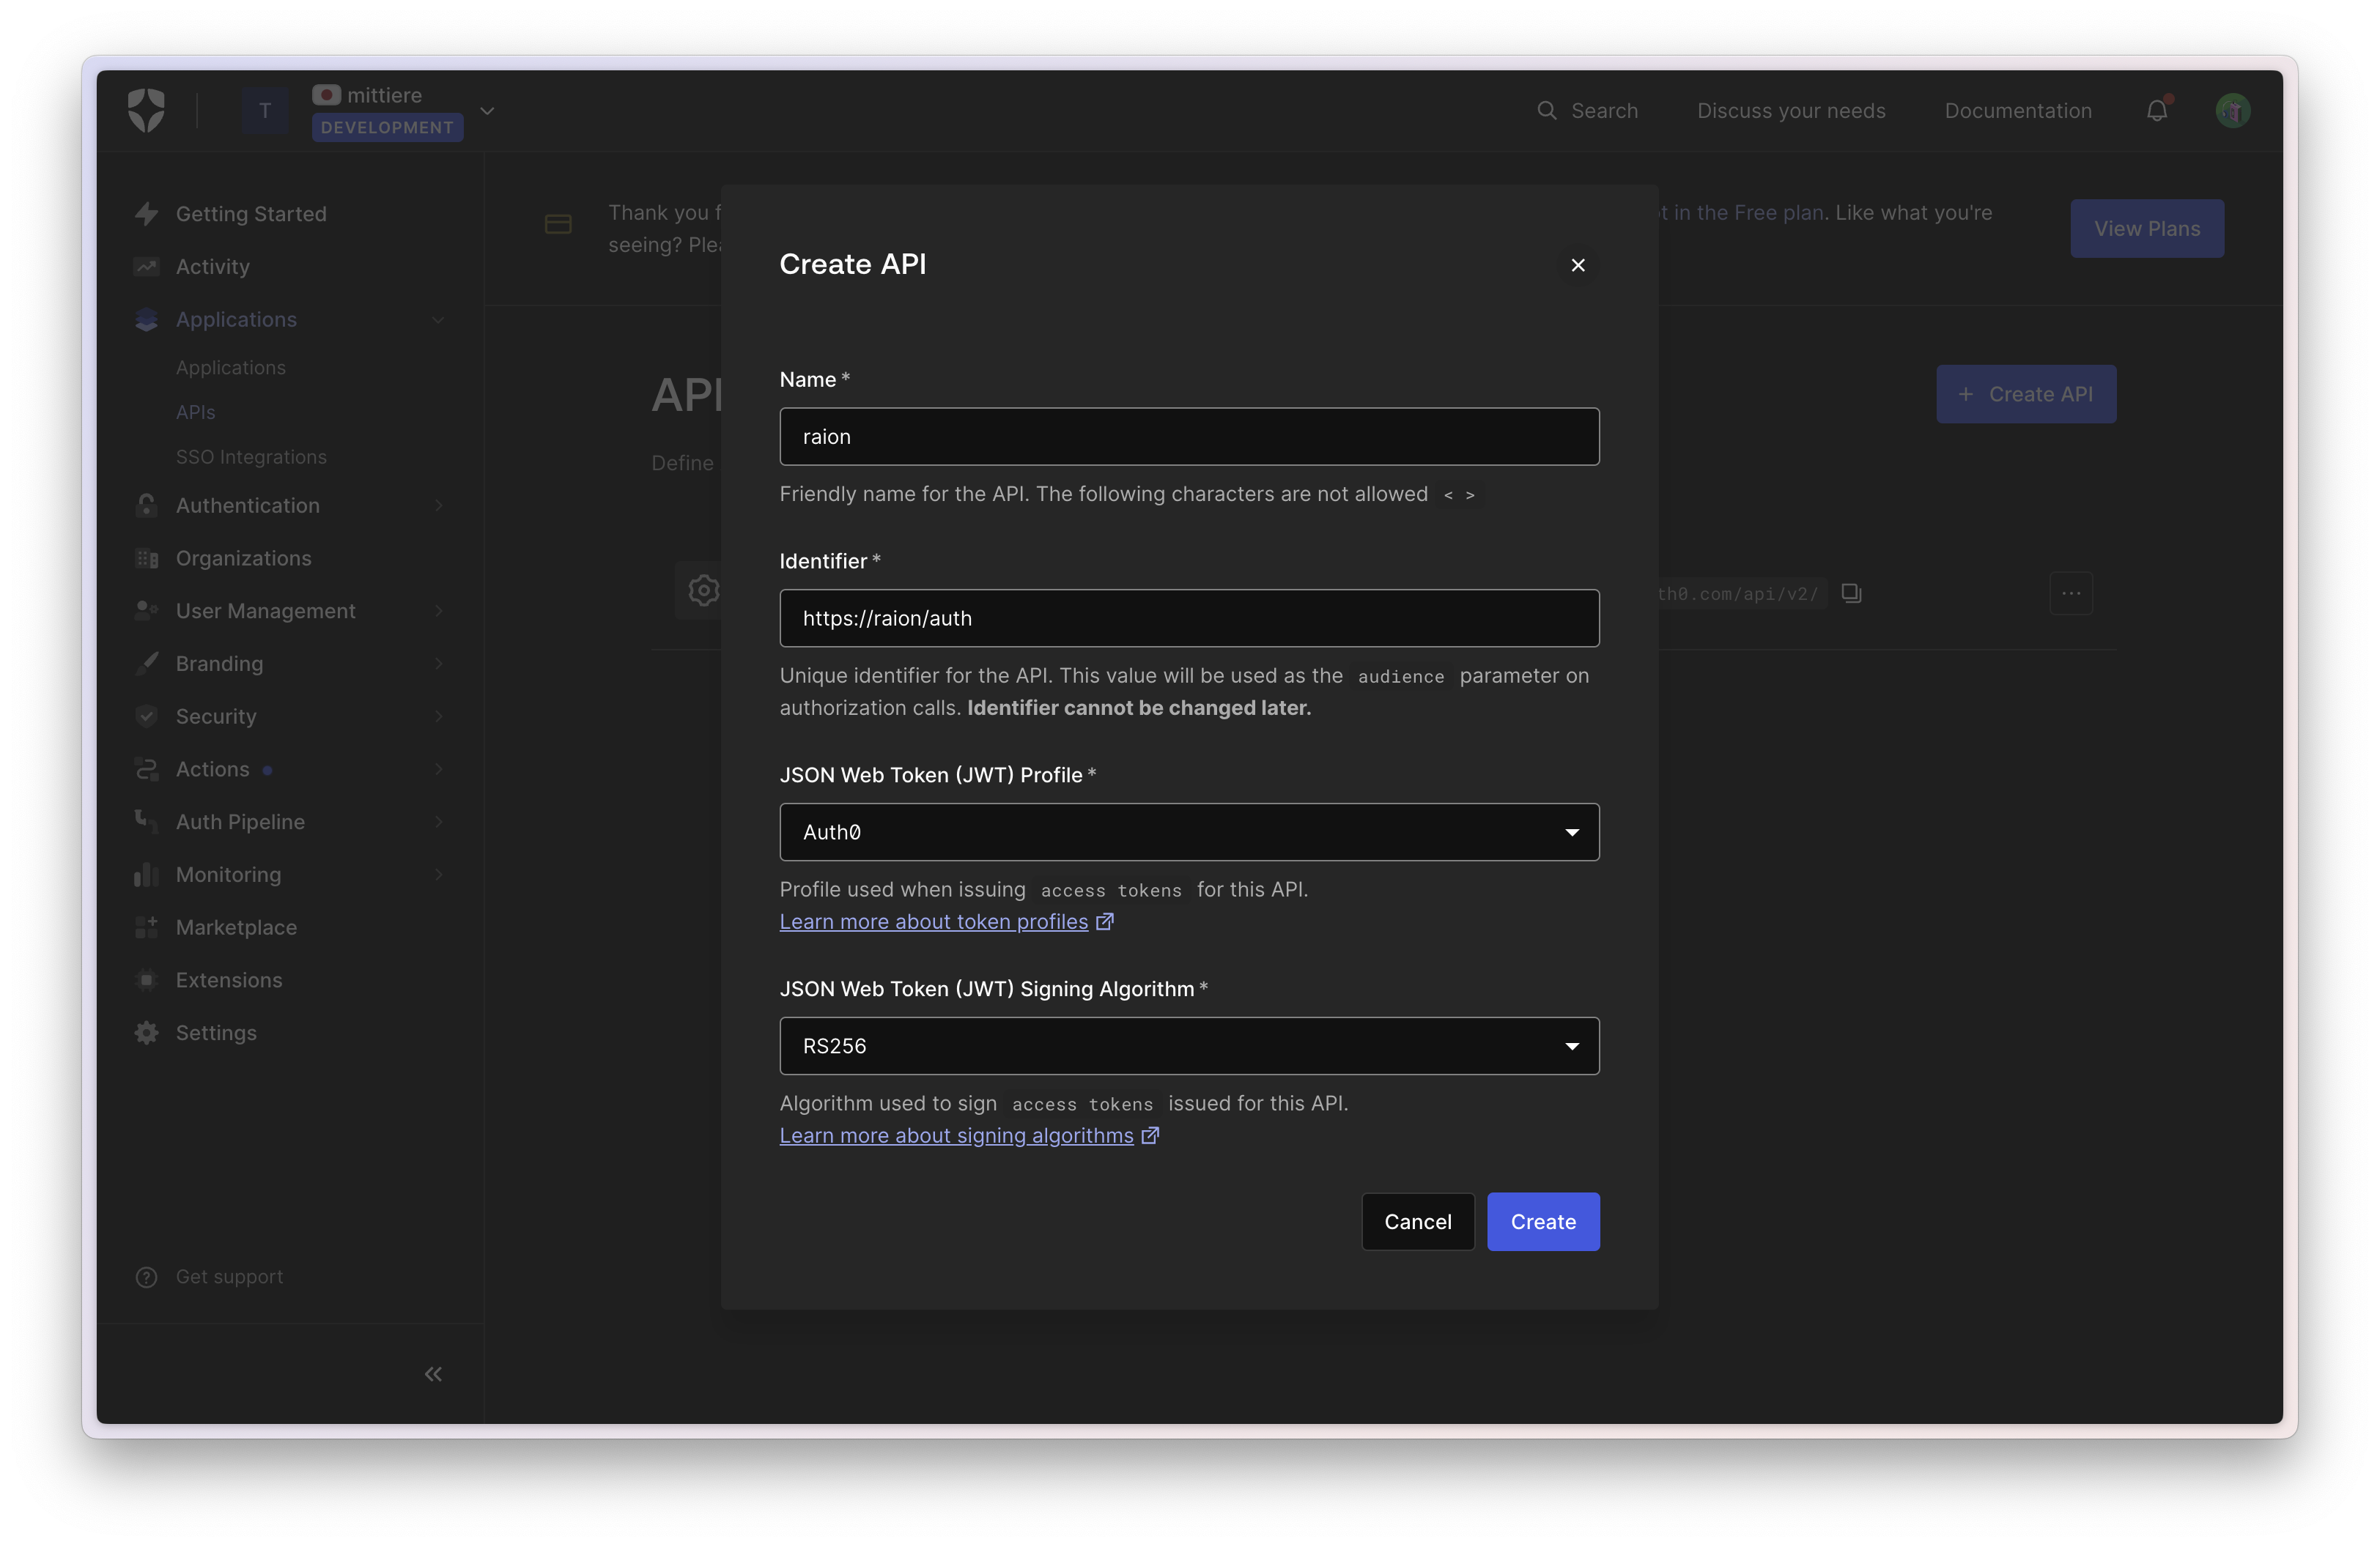The image size is (2380, 1547).
Task: Go to Settings in sidebar
Action: pos(216,1034)
